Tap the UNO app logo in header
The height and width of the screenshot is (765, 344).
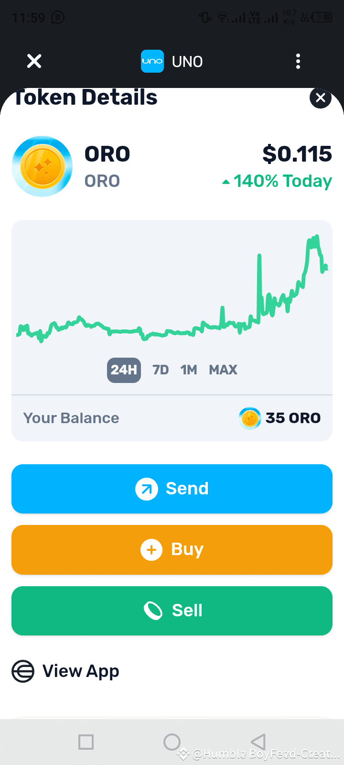[152, 61]
